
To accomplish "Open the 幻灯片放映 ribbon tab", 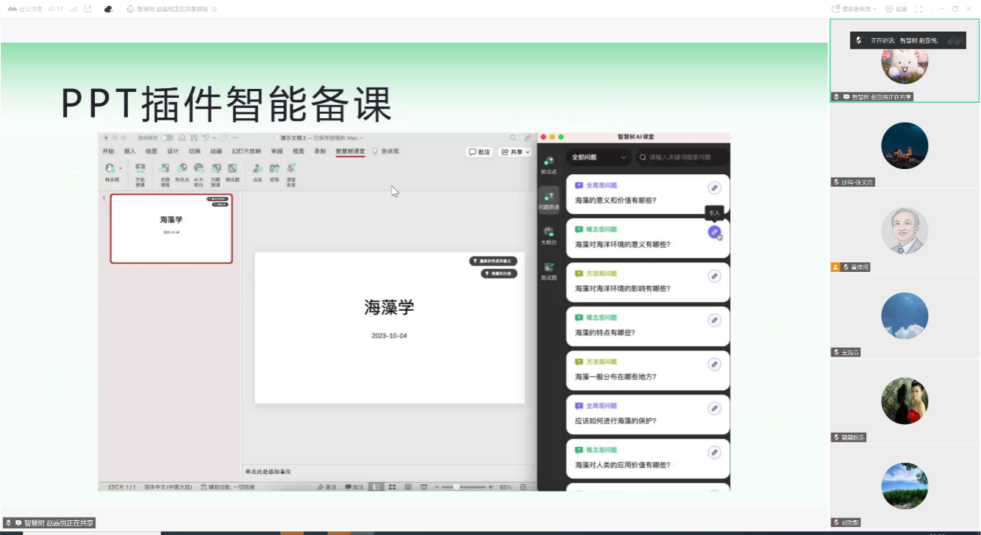I will click(246, 151).
